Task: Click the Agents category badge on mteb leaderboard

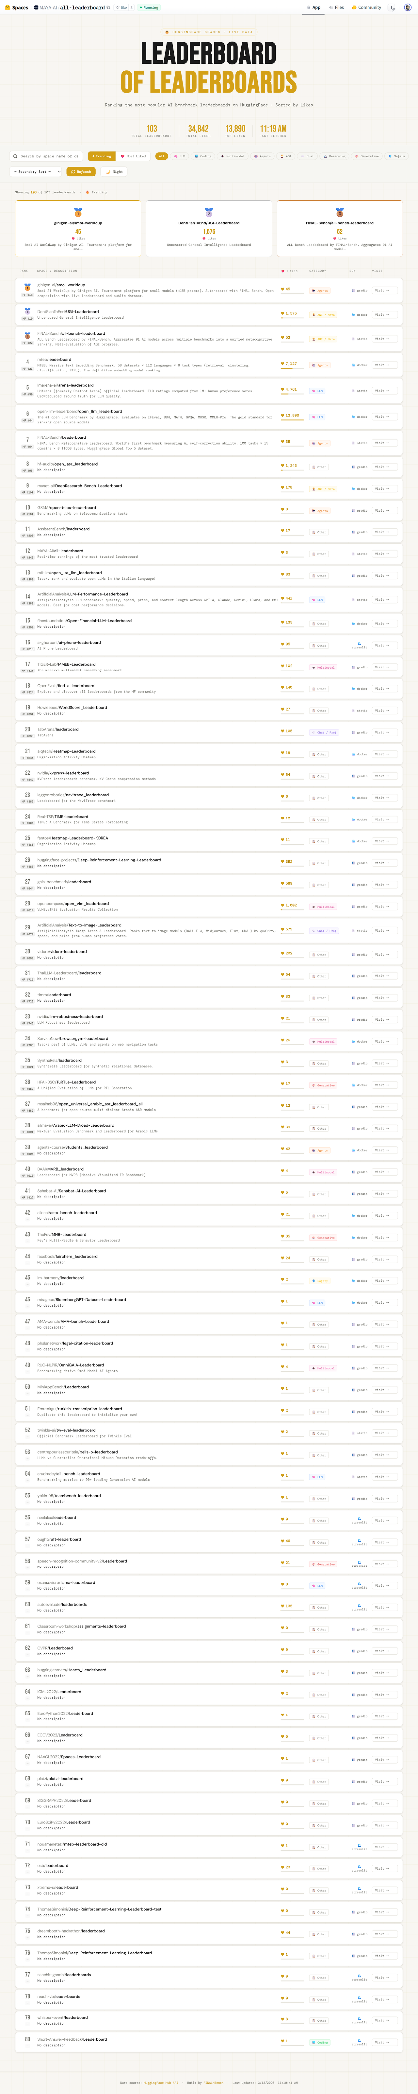Action: 320,366
